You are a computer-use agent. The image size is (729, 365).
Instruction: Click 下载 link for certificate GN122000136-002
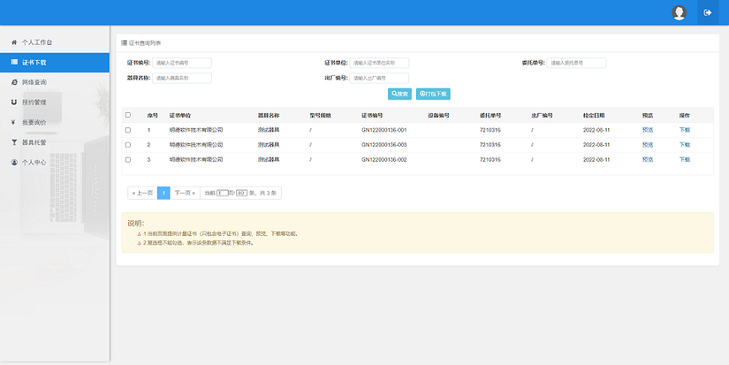[684, 159]
